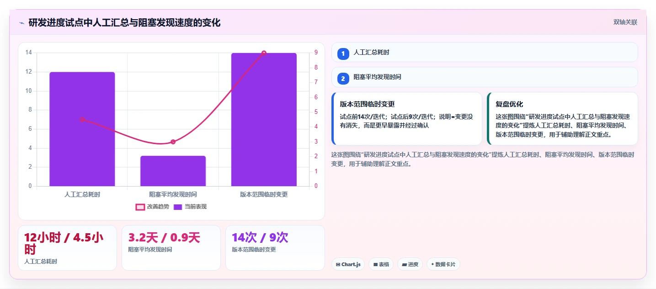Click the trend line point at value 9
This screenshot has width=656, height=289.
tap(264, 53)
